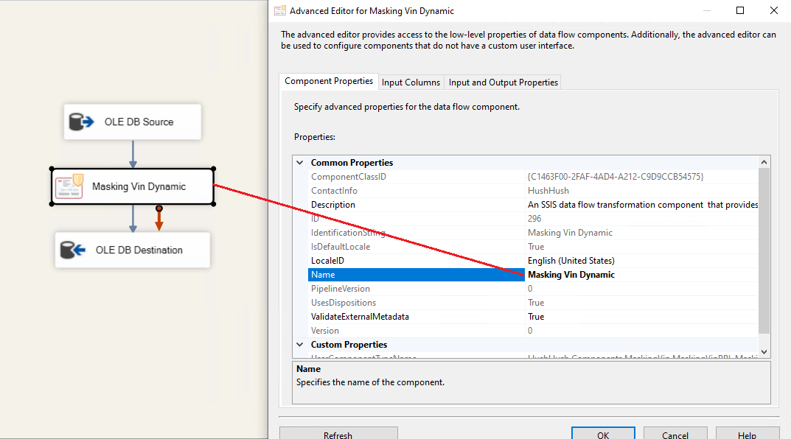The image size is (791, 439).
Task: Open Help for the advanced editor
Action: pos(747,435)
